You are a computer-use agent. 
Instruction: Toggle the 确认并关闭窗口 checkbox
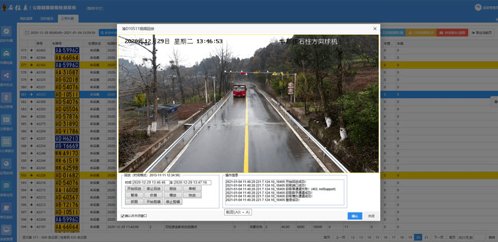pos(123,216)
